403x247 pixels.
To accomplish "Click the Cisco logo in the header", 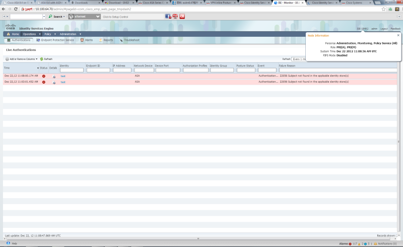I will 11,27.
